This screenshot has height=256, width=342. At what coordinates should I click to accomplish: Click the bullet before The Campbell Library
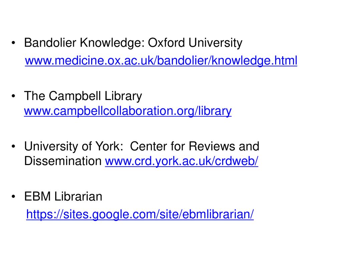(13, 96)
